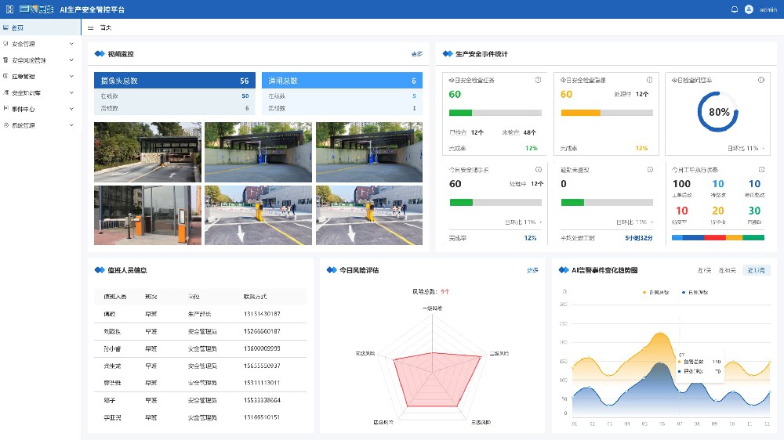Open the admin user avatar
Viewport: 784px width, 440px height.
[x=749, y=9]
